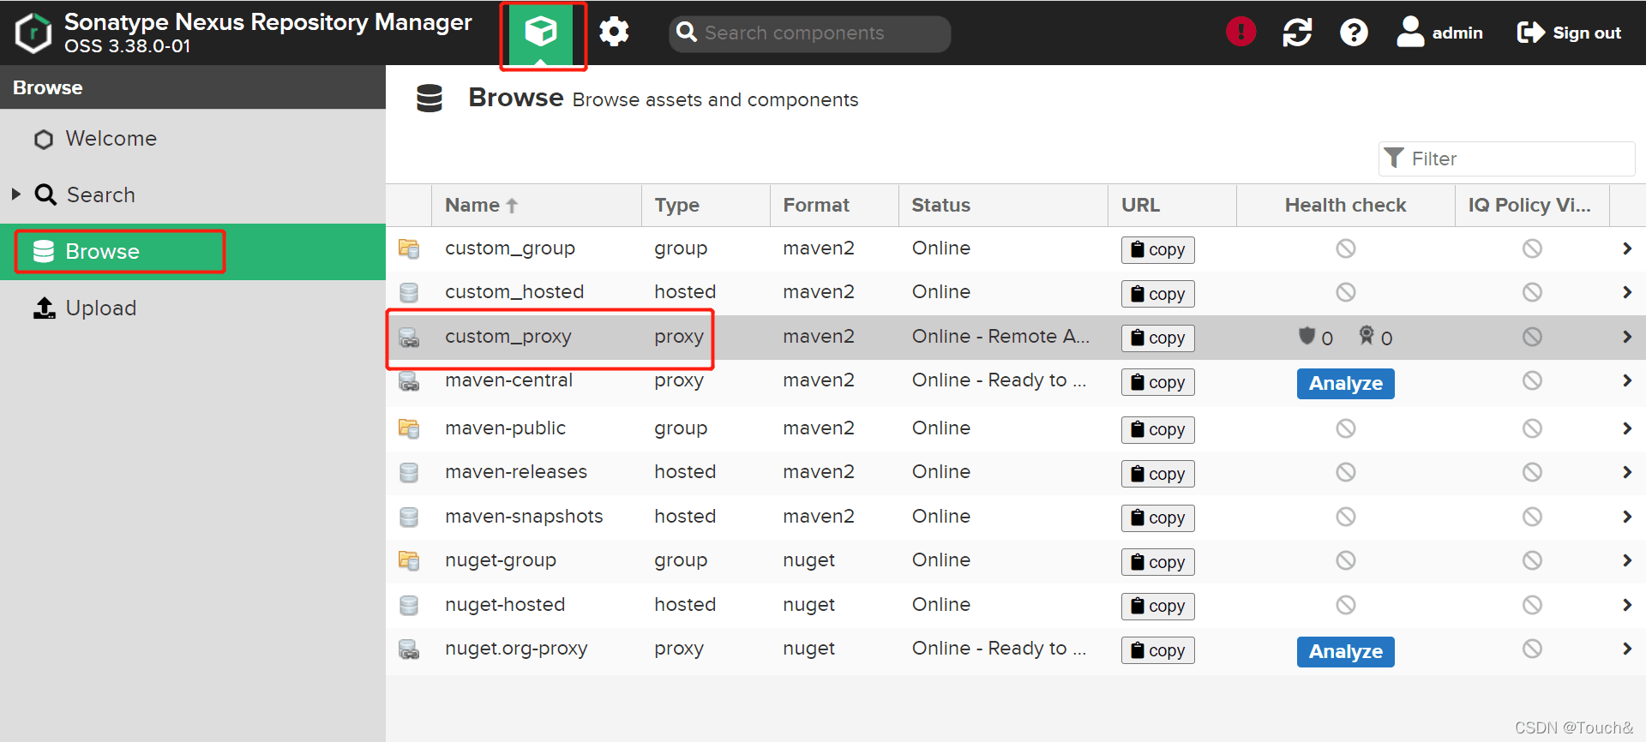Copy URL of nuget.org-proxy repository
This screenshot has height=742, width=1646.
click(1157, 650)
